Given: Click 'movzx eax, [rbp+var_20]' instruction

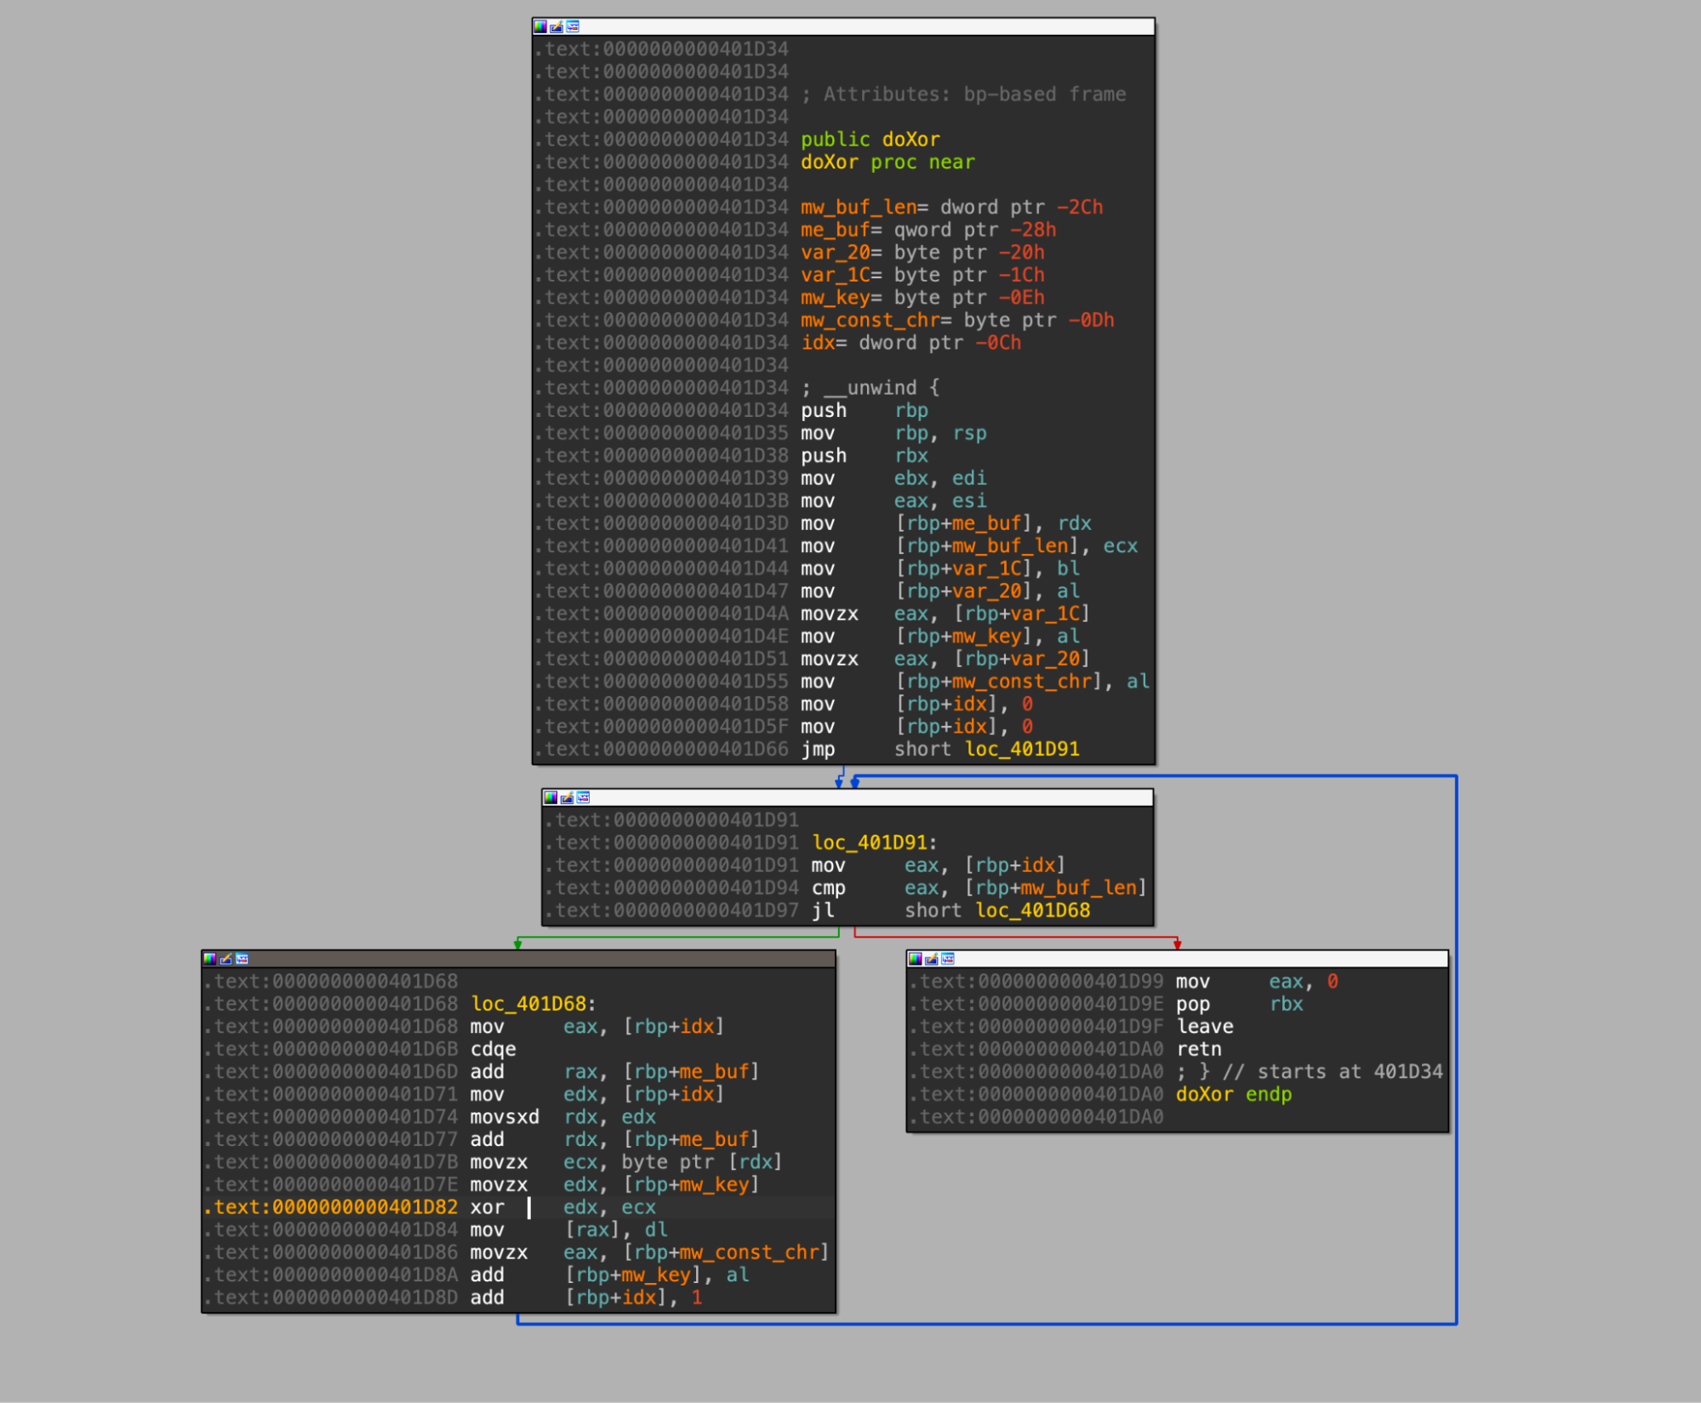Looking at the screenshot, I should [945, 659].
